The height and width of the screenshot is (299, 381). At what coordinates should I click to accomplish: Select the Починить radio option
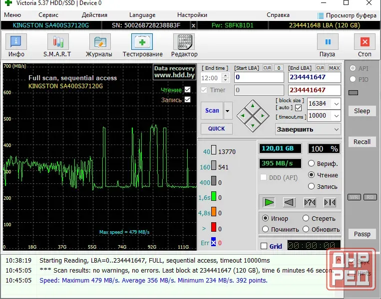(x=265, y=229)
